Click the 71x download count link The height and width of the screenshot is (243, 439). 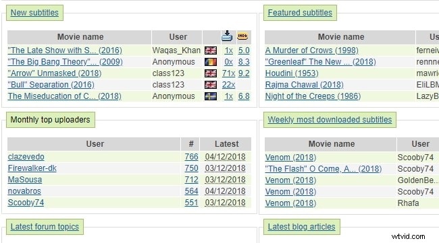pos(228,73)
